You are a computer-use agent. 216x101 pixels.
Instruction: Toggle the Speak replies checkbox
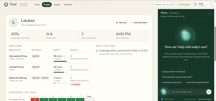pos(162,99)
